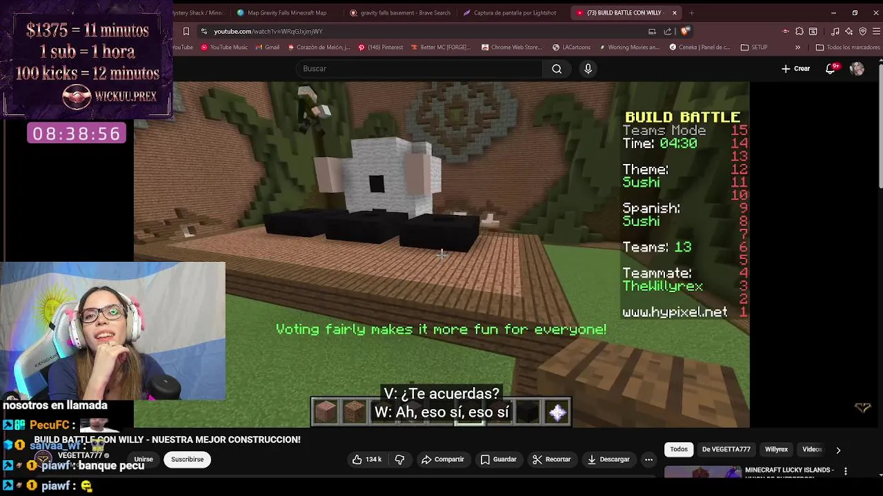Viewport: 883px width, 496px height.
Task: Click the share page icon in address bar
Action: [x=667, y=31]
